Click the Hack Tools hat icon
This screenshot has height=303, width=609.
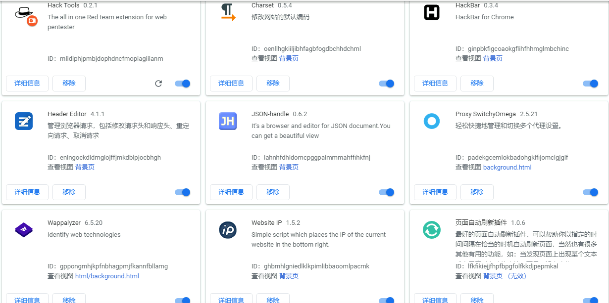26,16
